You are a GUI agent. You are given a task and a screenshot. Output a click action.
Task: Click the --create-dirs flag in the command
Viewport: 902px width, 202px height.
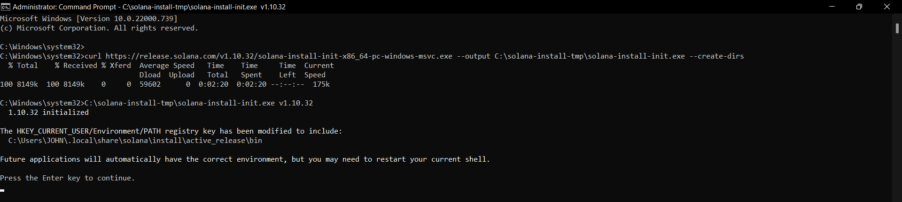(x=716, y=56)
